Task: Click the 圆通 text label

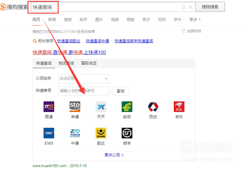Action: [x=49, y=117]
